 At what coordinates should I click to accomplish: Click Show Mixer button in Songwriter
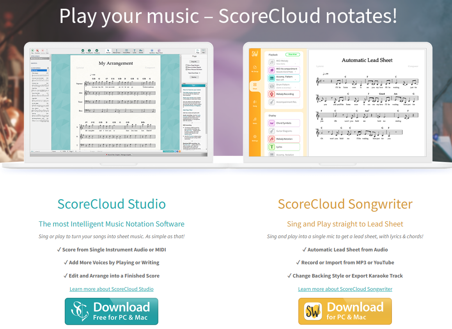[x=292, y=55]
